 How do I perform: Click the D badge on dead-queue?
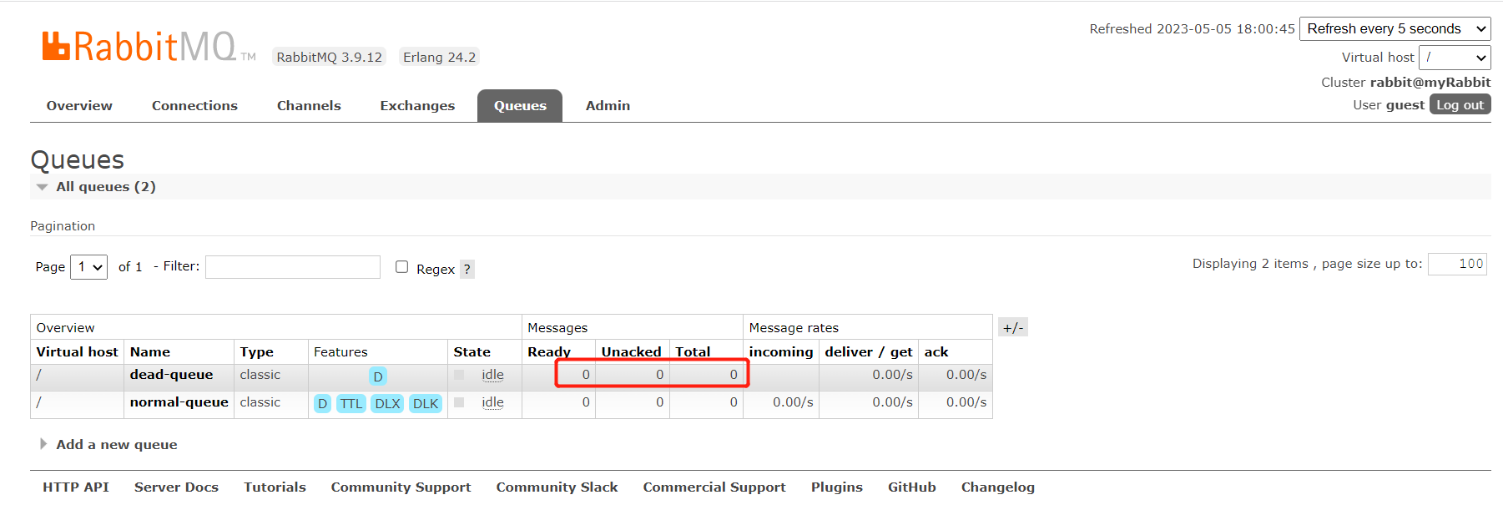pyautogui.click(x=378, y=376)
